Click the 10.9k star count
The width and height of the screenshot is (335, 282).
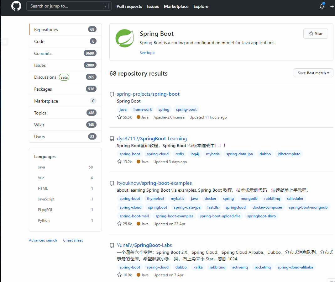[x=124, y=275]
